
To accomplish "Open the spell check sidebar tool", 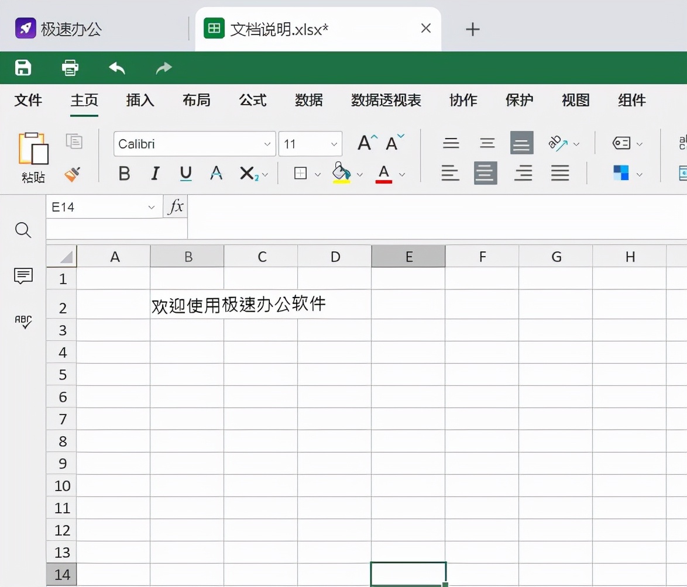I will tap(23, 322).
